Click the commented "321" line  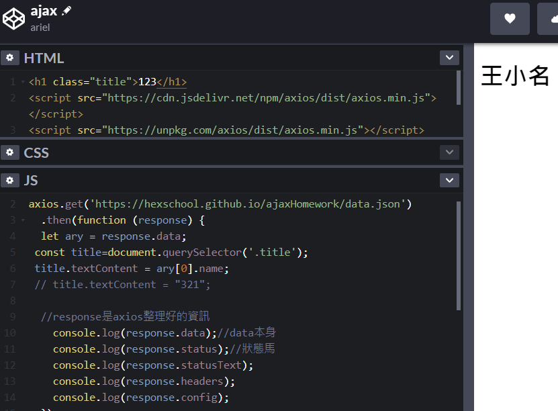click(122, 285)
